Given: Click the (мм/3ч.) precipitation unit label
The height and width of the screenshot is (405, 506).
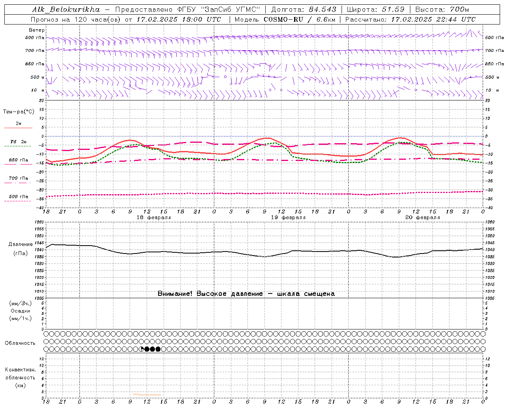Looking at the screenshot, I should click(21, 303).
